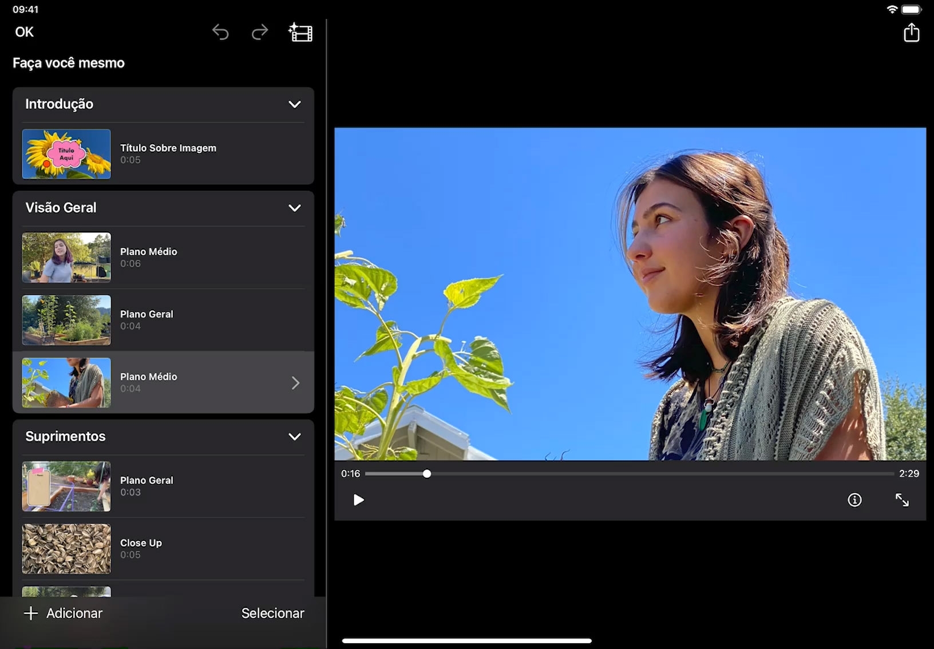Select the Plano Médio 0:06 clip thumbnail
This screenshot has height=649, width=934.
coord(66,258)
